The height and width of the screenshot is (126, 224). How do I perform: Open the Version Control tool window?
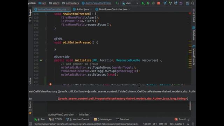pyautogui.click(x=78, y=119)
